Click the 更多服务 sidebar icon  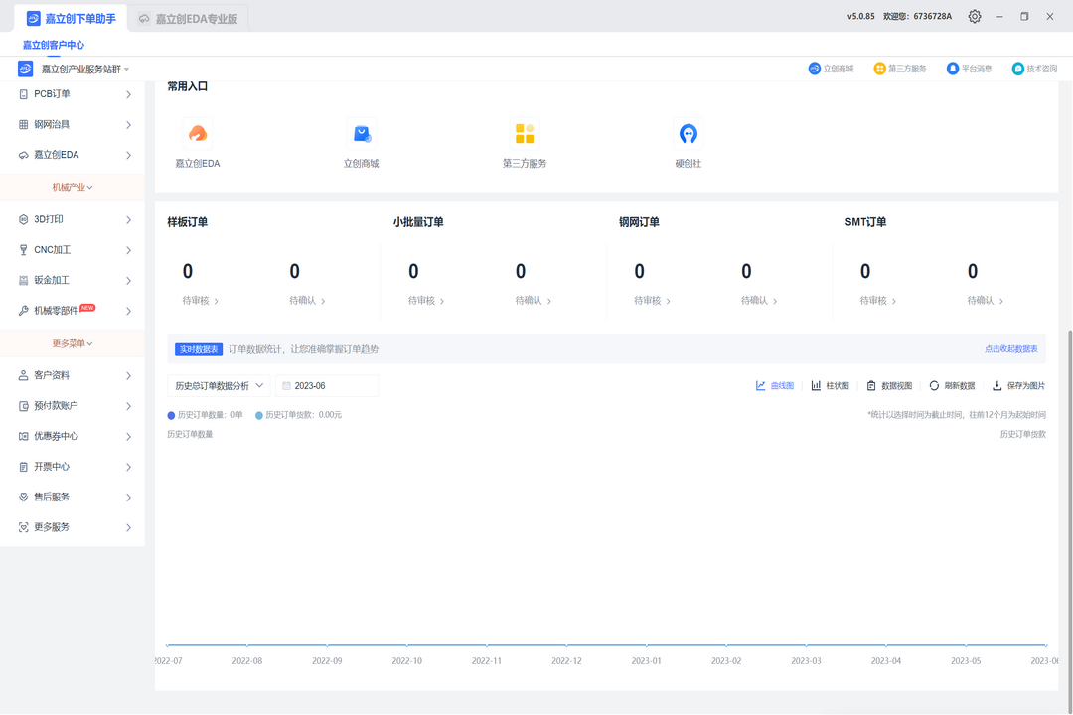point(23,527)
